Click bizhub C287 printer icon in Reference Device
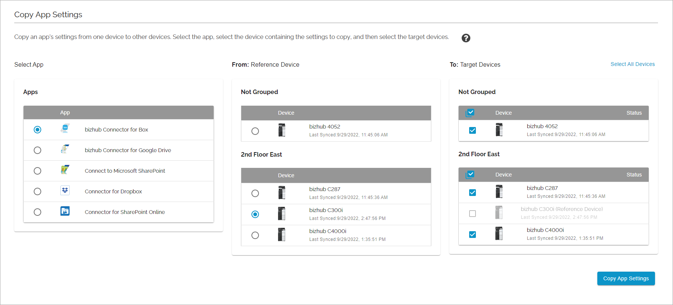 (282, 193)
